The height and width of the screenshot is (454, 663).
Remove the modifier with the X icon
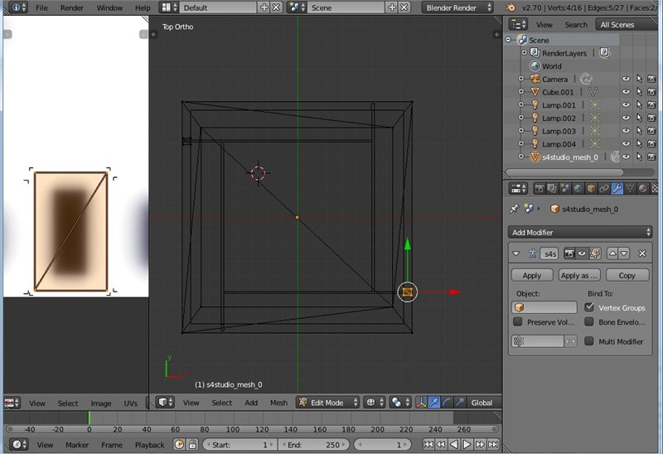[641, 254]
